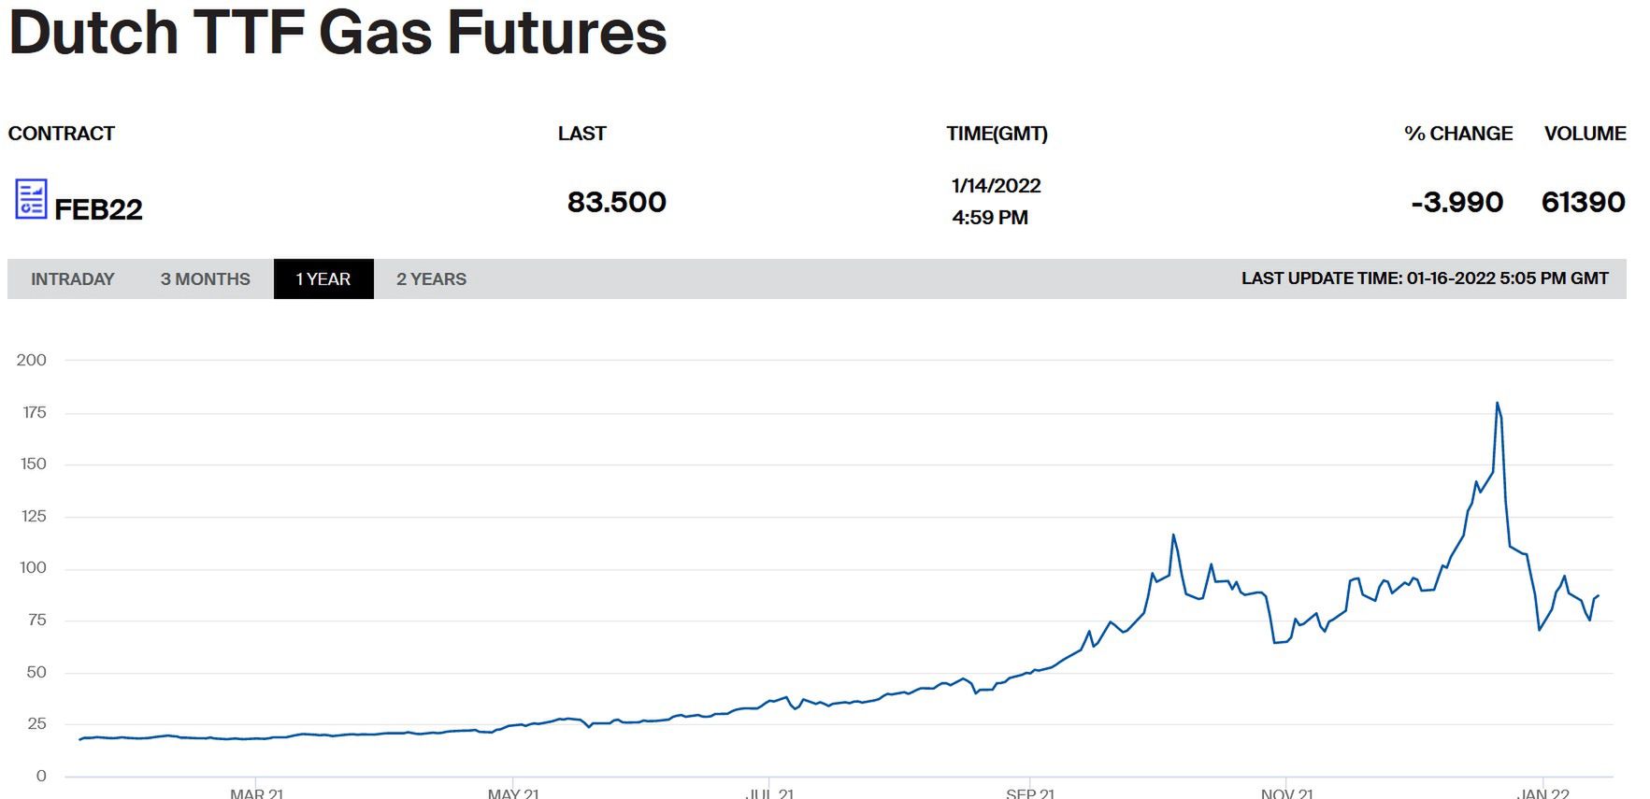Click the active 1 YEAR tab
This screenshot has width=1650, height=799.
point(323,279)
